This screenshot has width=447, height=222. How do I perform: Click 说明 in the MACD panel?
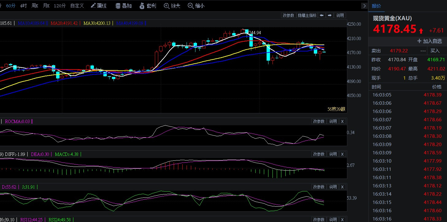[333, 154]
